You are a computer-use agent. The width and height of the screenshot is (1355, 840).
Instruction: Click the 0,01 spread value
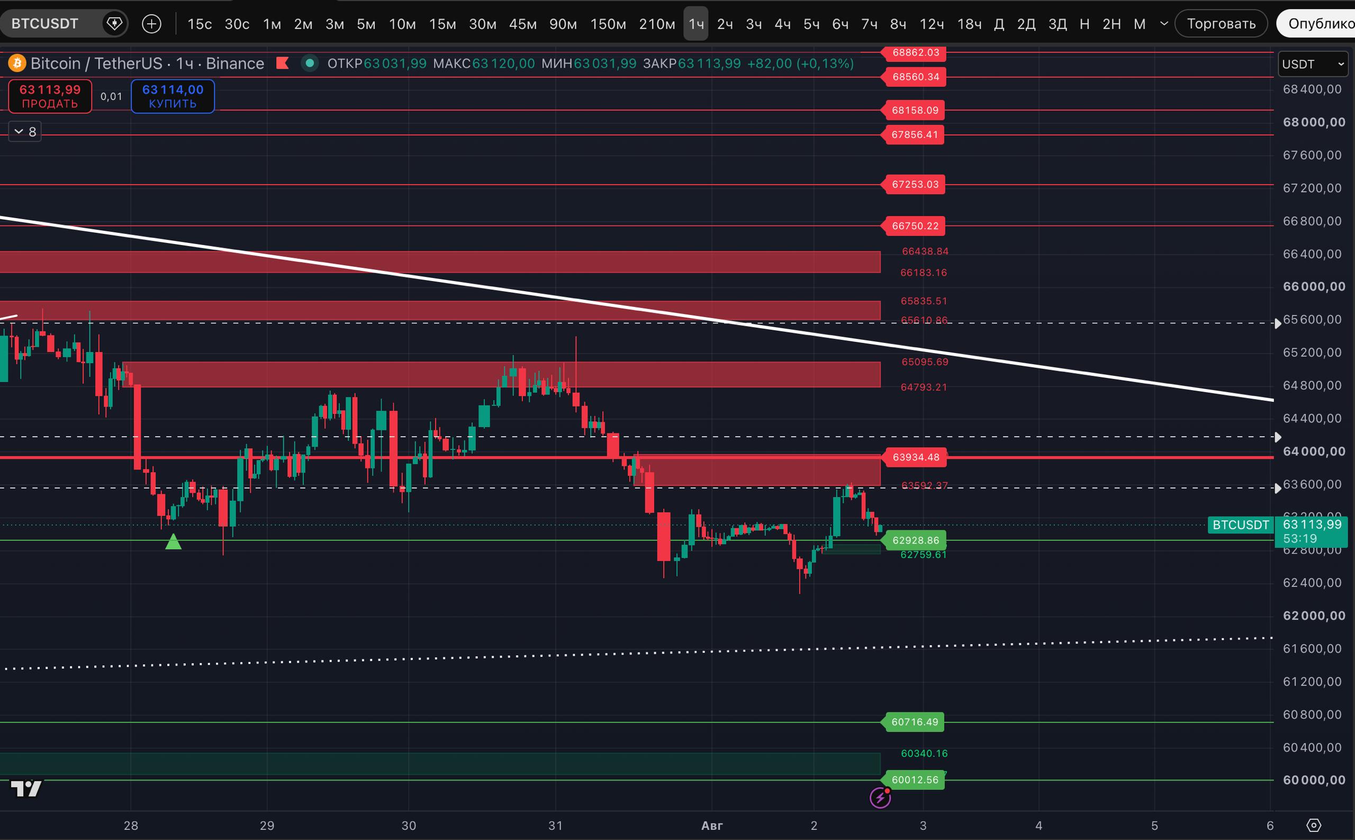tap(111, 97)
